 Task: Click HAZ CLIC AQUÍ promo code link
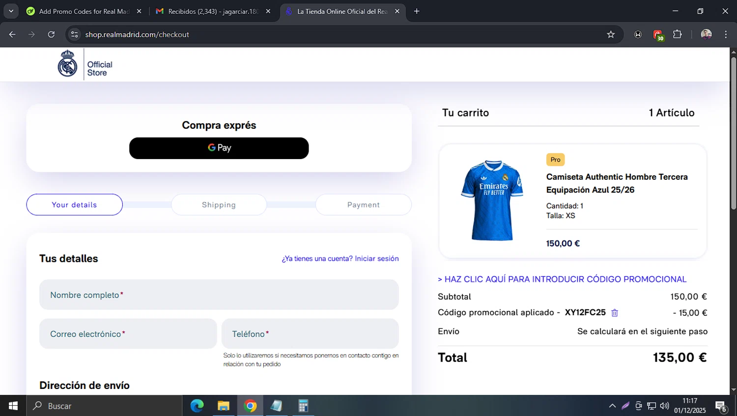(562, 279)
